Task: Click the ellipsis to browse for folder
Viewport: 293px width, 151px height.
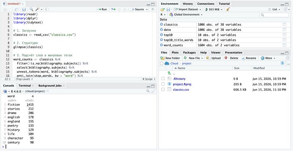Action: [289, 63]
